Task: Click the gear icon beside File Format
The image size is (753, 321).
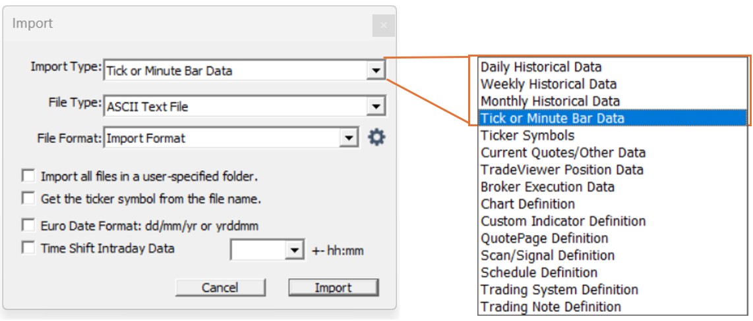Action: click(x=376, y=138)
